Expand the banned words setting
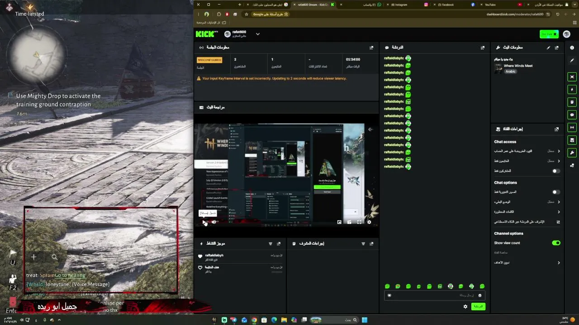This screenshot has height=325, width=579. 527,212
